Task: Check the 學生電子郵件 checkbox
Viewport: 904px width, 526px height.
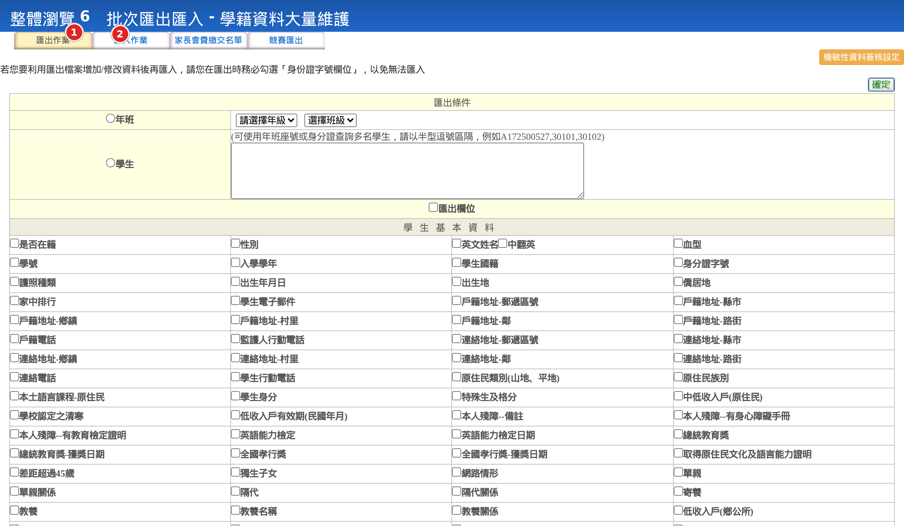Action: (235, 300)
